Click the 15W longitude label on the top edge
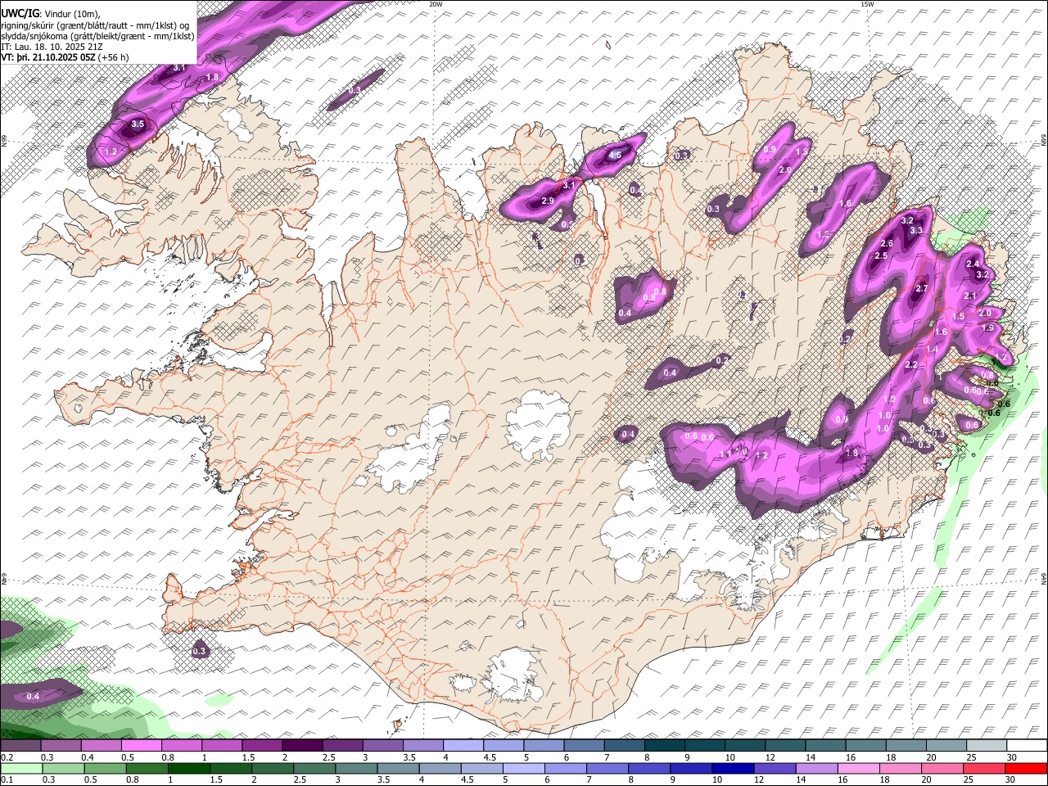1048x786 pixels. click(867, 4)
